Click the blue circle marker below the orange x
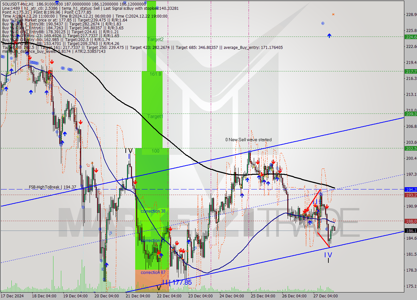 point(323,23)
